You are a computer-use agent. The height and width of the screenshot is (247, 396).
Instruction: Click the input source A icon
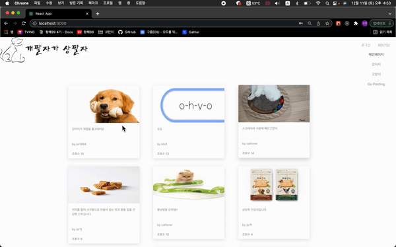[287, 3]
